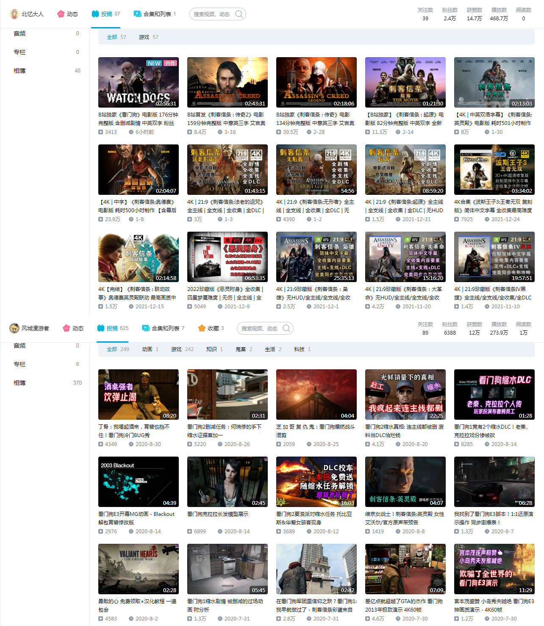Click 风城漫游者 profile avatar
Screen dimensions: 544x626
tap(14, 328)
